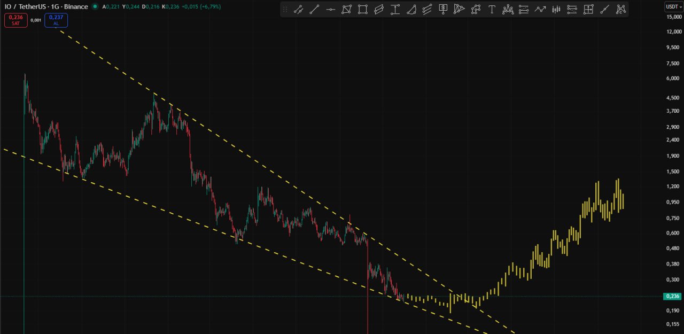Click the D0,216 low price value
Screen dimensions: 684x334
150,6
